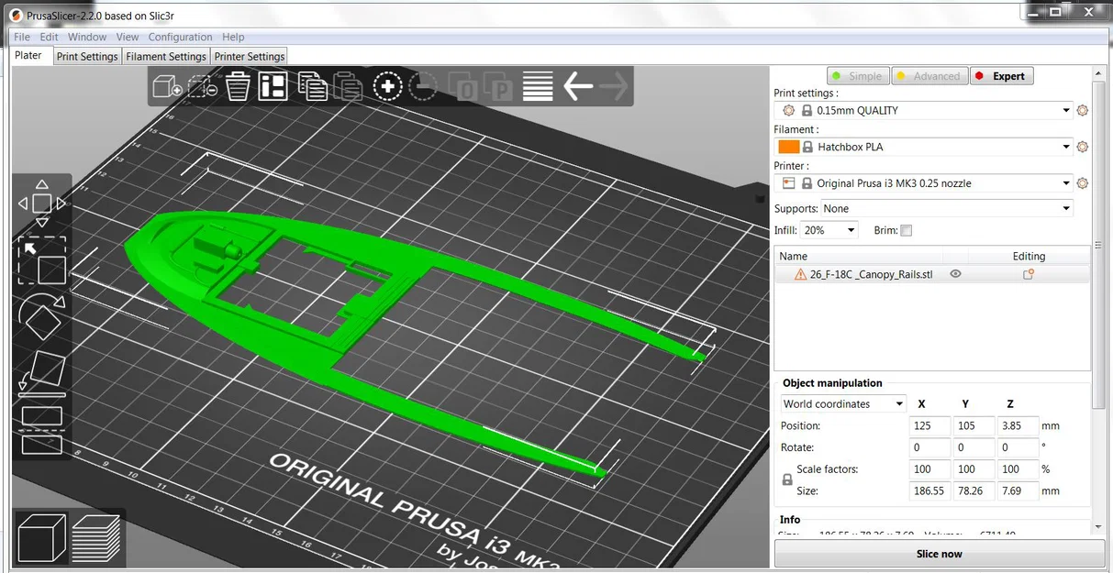Viewport: 1113px width, 573px height.
Task: Click the object edit icon in Editing column
Action: [1029, 274]
